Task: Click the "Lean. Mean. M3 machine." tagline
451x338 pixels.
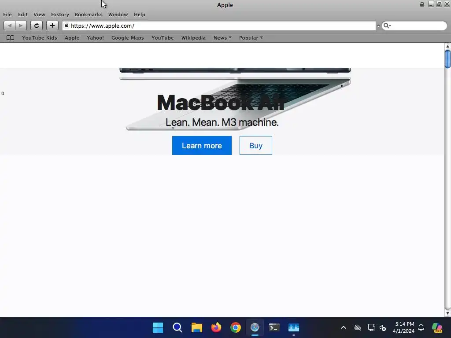Action: 222,122
